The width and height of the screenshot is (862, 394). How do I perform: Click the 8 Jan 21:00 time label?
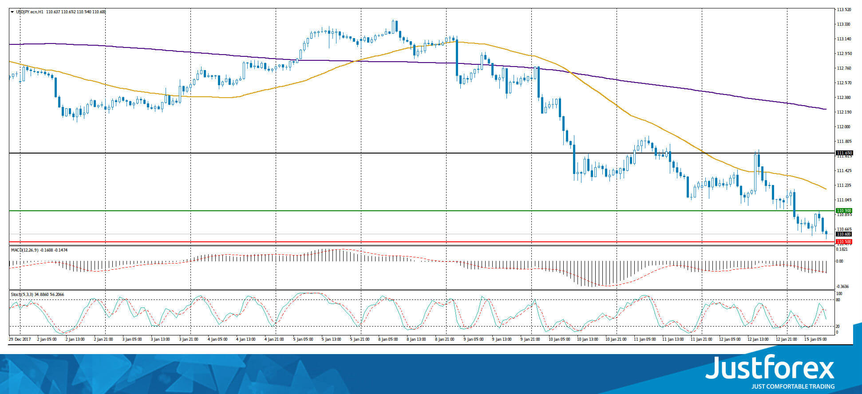pyautogui.click(x=444, y=339)
